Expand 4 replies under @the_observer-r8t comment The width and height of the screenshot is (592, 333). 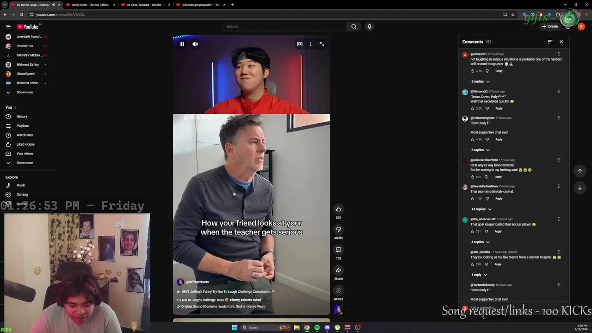(x=480, y=242)
